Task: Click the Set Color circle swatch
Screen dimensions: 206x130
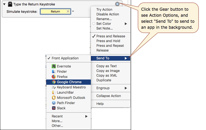Action: coord(94,24)
